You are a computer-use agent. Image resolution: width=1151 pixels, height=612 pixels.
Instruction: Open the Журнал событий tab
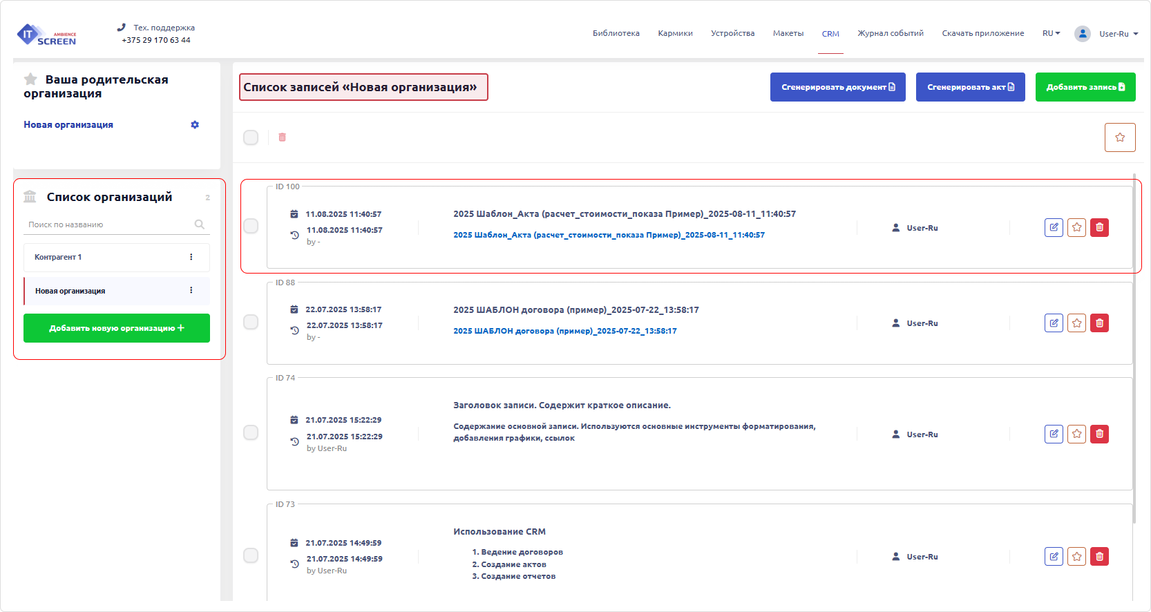pyautogui.click(x=890, y=33)
